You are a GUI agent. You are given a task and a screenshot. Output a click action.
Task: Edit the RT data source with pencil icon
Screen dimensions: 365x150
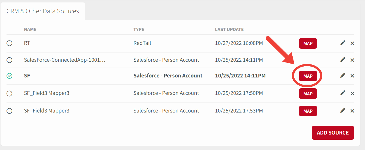(343, 43)
